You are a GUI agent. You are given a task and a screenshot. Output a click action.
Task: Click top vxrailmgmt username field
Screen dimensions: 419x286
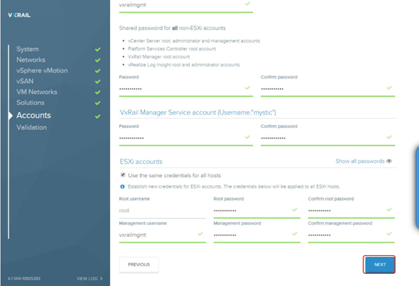click(x=186, y=6)
